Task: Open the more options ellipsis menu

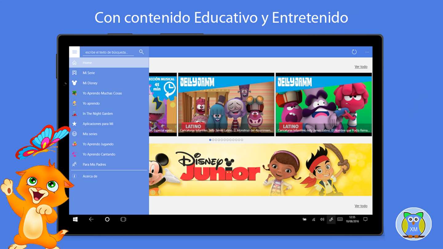Action: click(x=367, y=52)
